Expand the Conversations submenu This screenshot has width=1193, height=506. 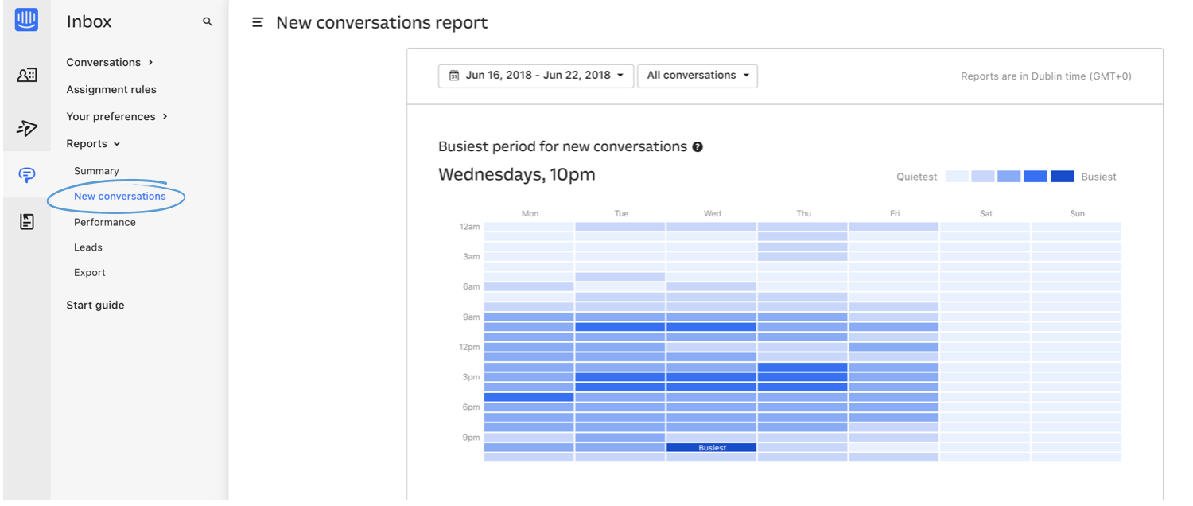110,62
